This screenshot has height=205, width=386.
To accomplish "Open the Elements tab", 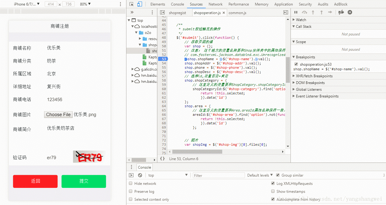I will (158, 4).
